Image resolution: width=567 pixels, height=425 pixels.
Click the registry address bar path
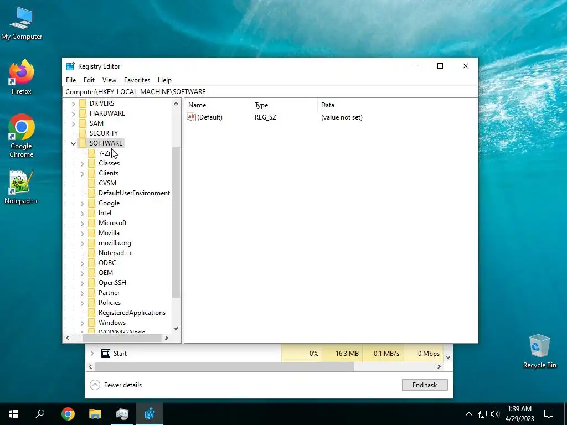point(270,92)
